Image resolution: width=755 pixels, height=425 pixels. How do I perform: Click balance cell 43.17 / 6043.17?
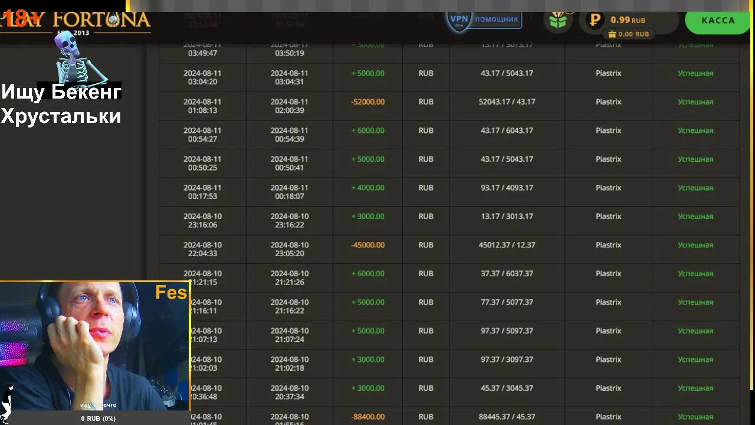[x=507, y=130]
